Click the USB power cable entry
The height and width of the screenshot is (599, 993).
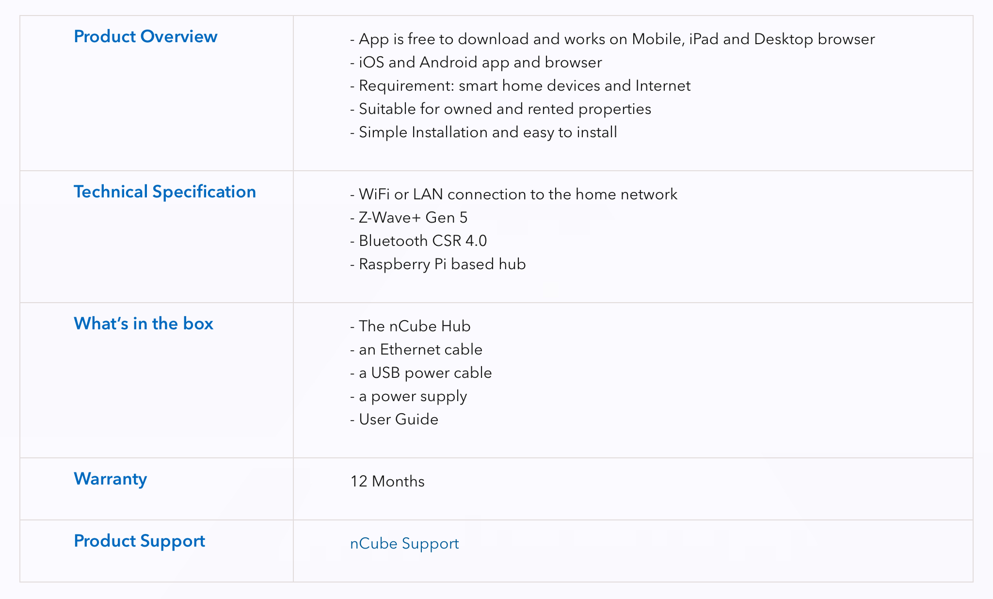point(421,372)
